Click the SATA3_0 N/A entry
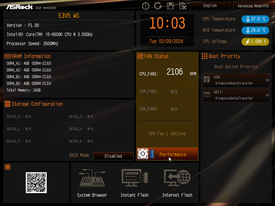The image size is (275, 206). click(19, 117)
